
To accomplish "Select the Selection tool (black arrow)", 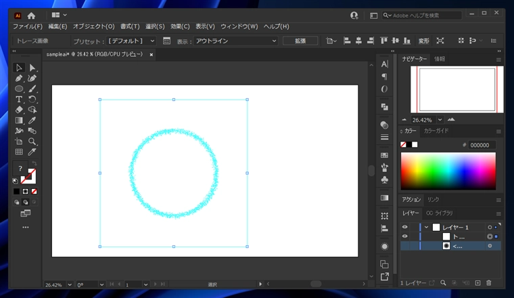I will (x=19, y=68).
